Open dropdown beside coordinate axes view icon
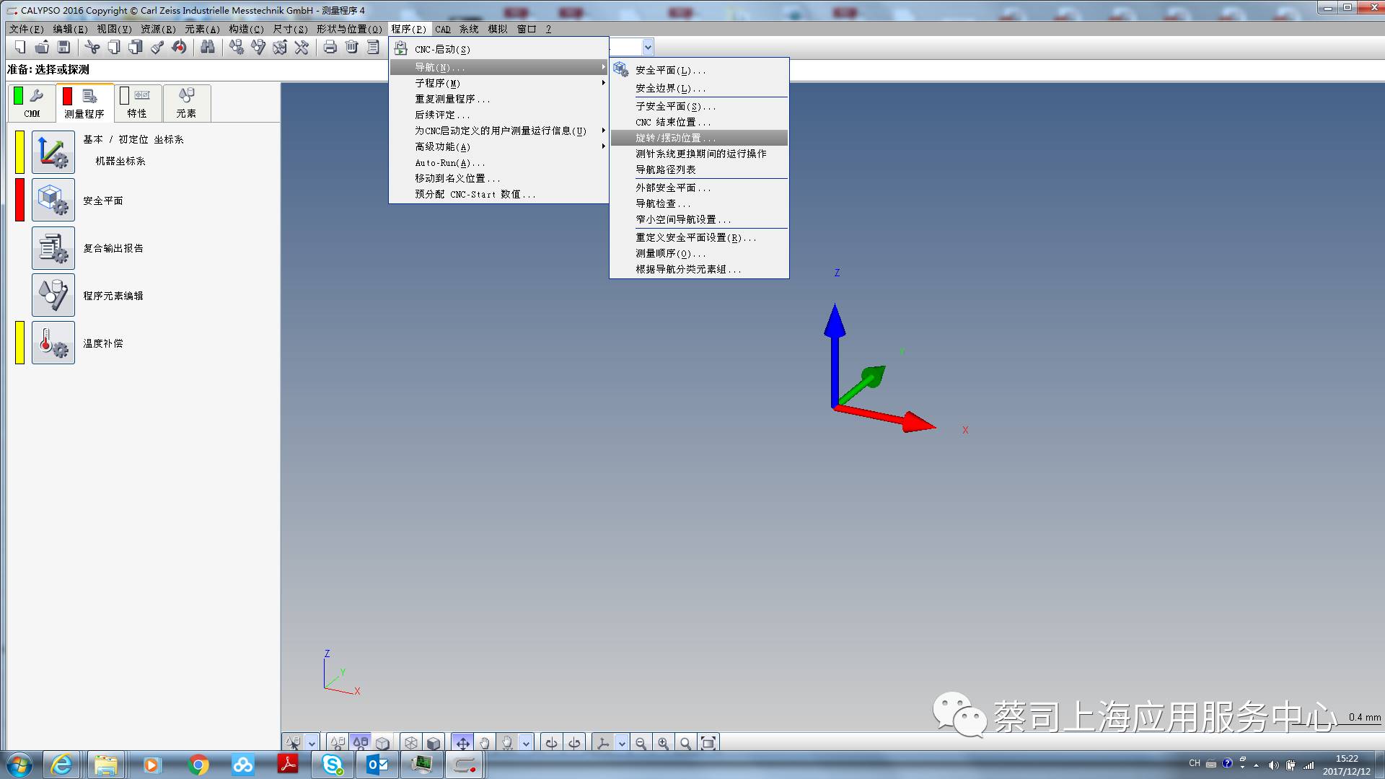 [x=622, y=743]
